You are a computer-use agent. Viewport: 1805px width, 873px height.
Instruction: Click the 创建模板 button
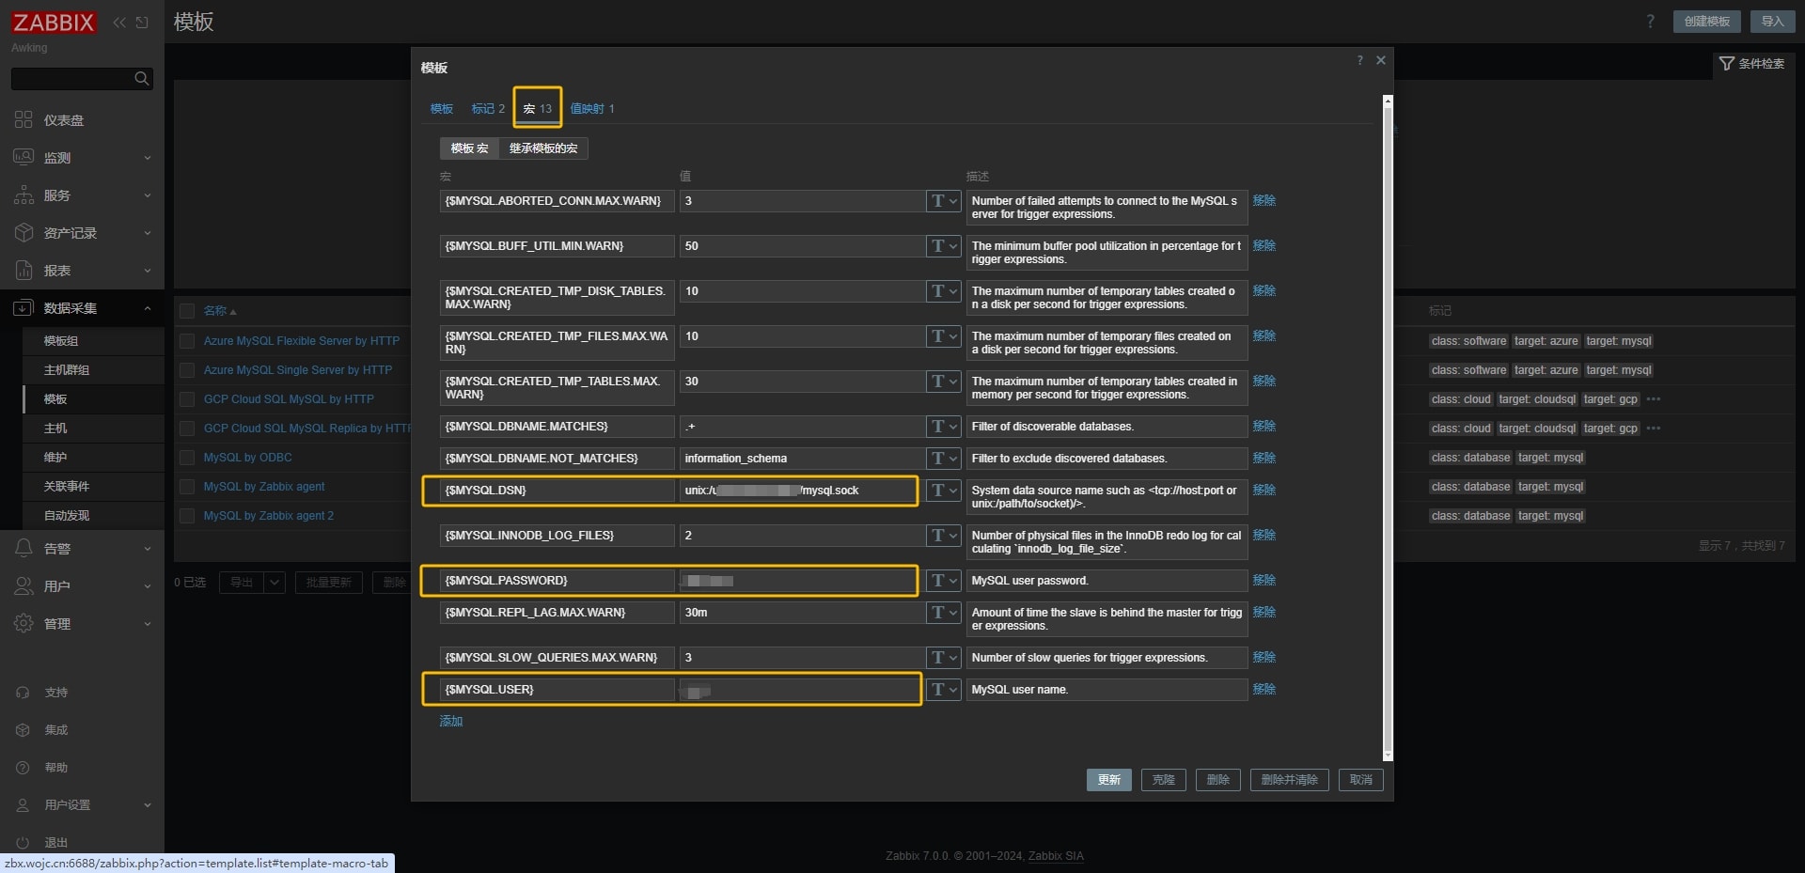coord(1706,22)
